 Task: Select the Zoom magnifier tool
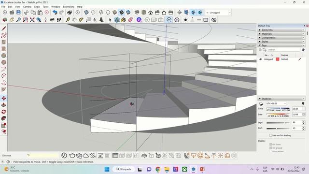tap(18, 20)
